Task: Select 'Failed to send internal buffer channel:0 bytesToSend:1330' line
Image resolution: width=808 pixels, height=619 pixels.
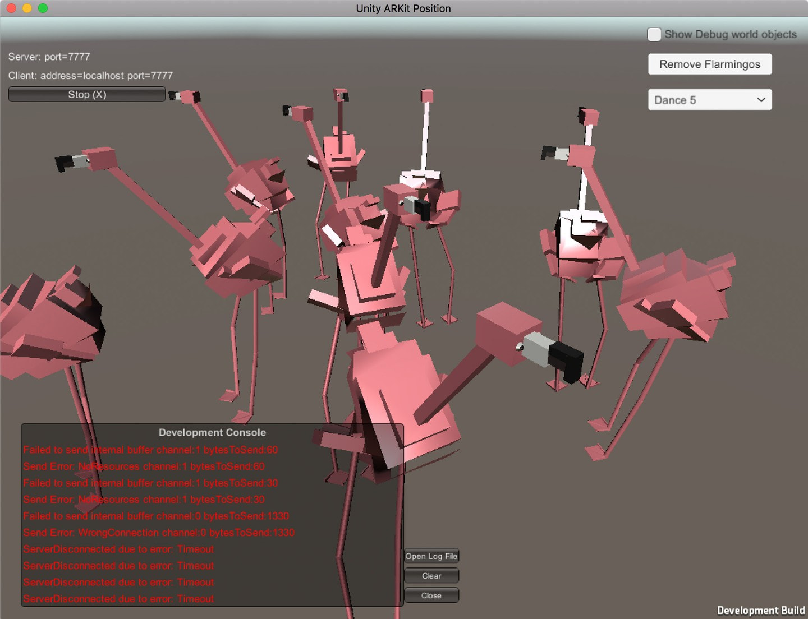Action: click(156, 516)
